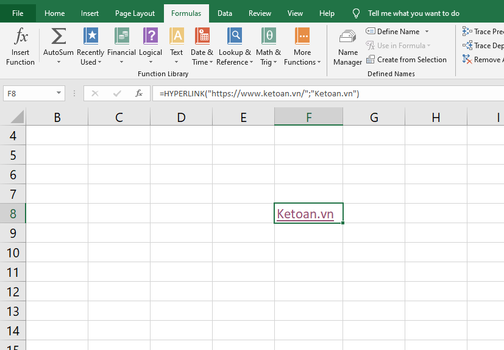This screenshot has width=504, height=350.
Task: Open the Text functions library
Action: [x=177, y=38]
